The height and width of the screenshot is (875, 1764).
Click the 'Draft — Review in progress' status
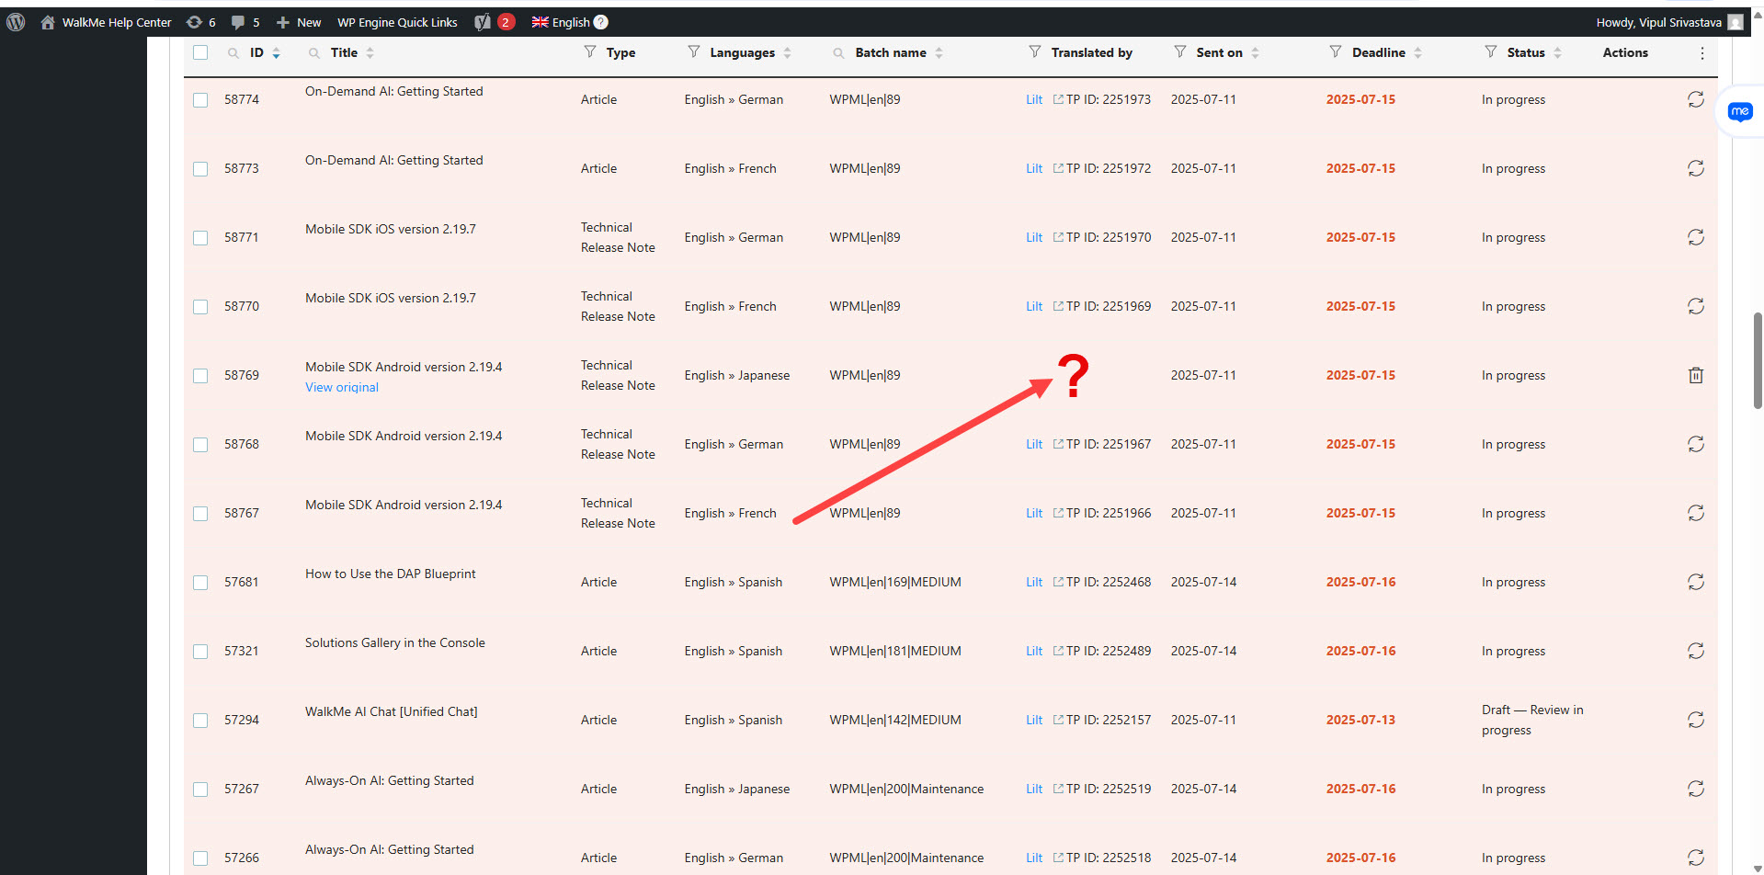1532,720
